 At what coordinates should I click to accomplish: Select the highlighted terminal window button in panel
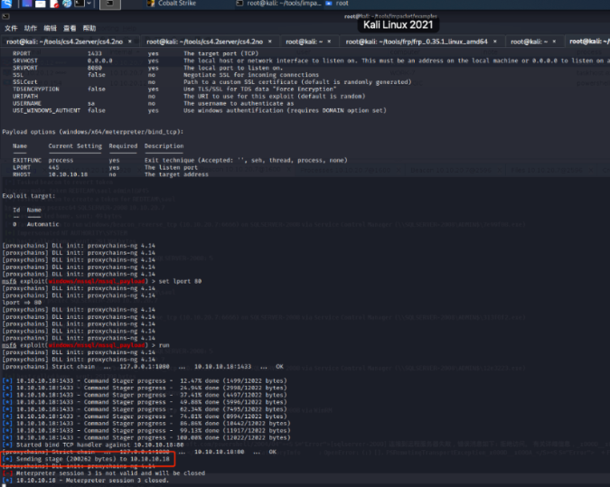click(110, 4)
